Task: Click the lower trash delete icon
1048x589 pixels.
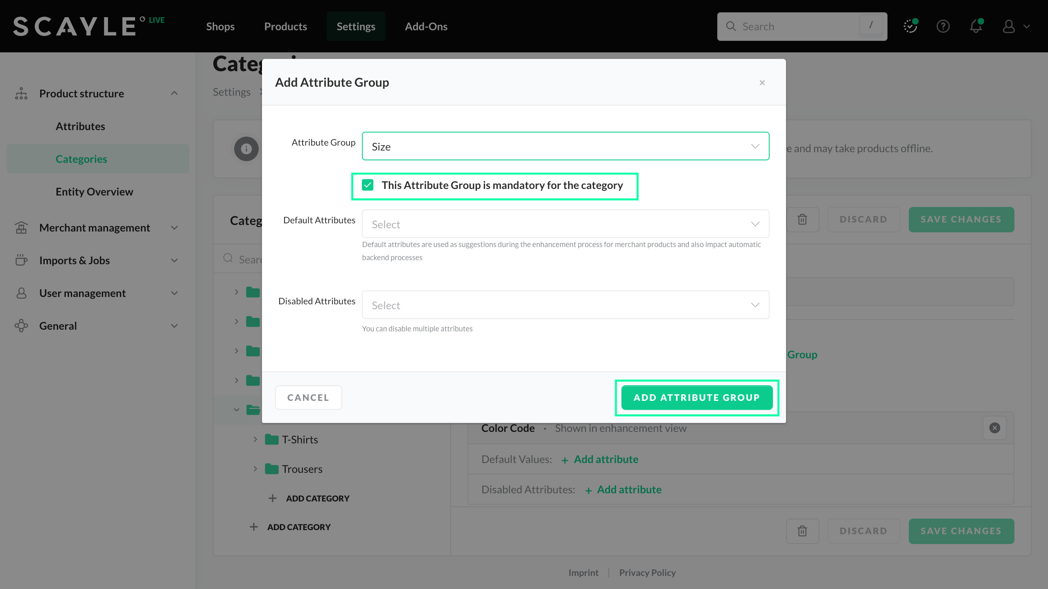Action: [x=802, y=531]
